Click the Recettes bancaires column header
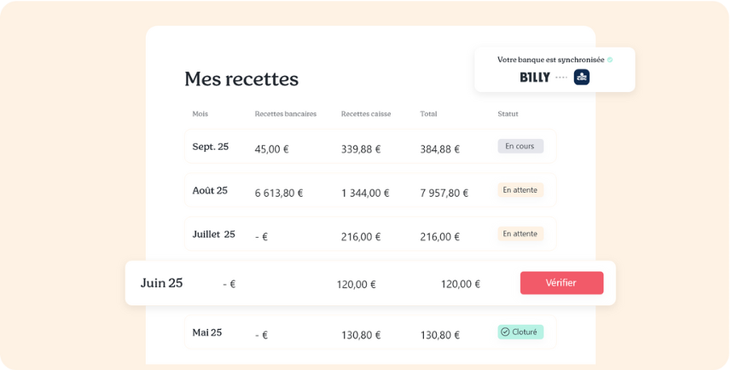 click(285, 113)
